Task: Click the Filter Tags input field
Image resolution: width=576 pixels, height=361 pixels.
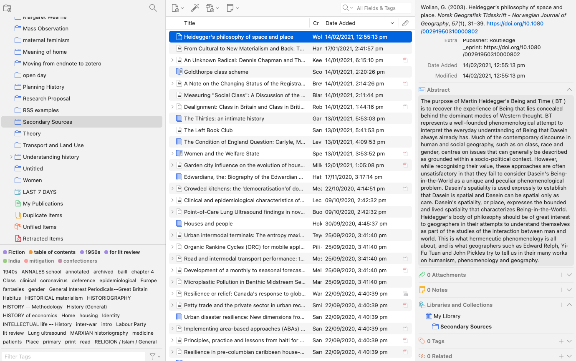Action: tap(73, 356)
